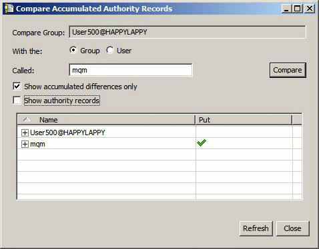Minimize the Compare Accumulated Authority Records window
Screen dimensions: 319x249
pos(286,9)
